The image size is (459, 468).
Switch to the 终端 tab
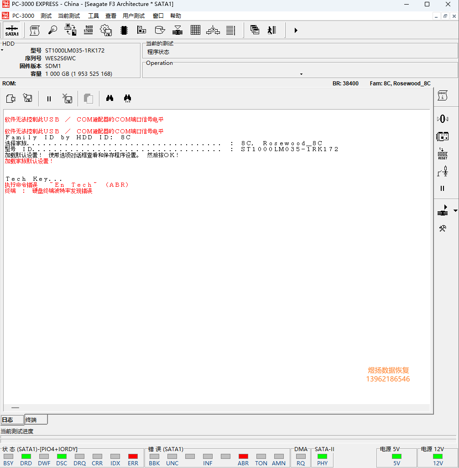[36, 420]
